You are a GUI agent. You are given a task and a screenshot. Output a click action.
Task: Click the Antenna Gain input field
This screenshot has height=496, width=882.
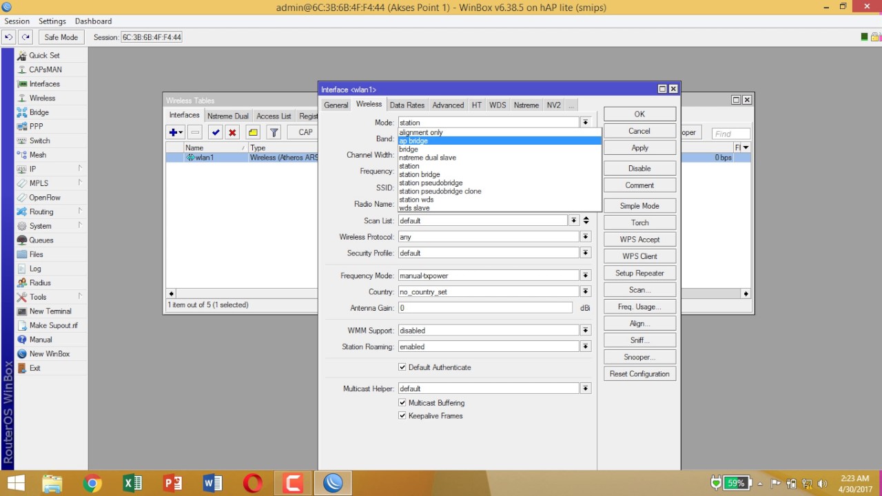pyautogui.click(x=485, y=308)
